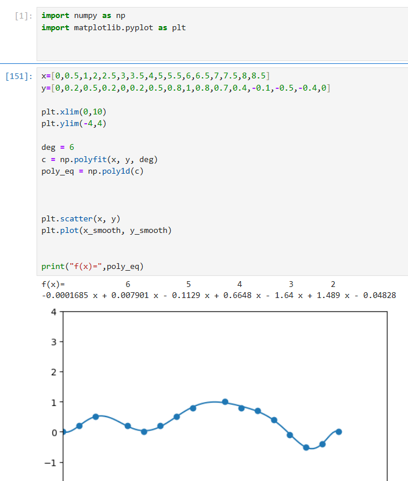Click the last scatter point at x=8.5
Viewport: 408px width, 481px height.
(x=339, y=432)
